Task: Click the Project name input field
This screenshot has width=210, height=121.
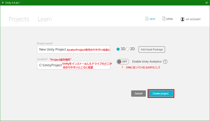Action: click(74, 49)
